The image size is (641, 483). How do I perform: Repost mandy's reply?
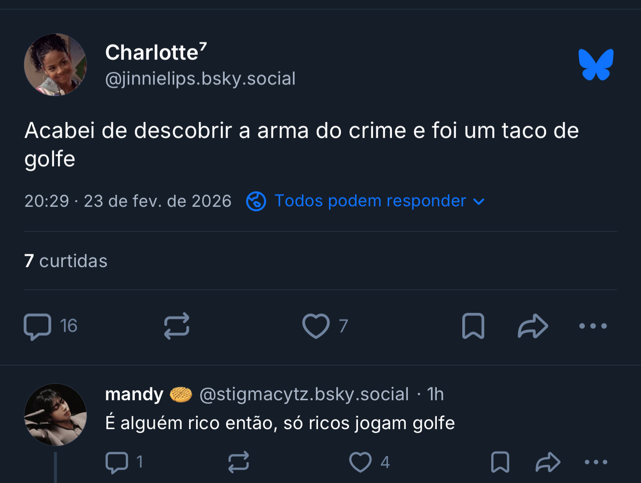tap(239, 462)
